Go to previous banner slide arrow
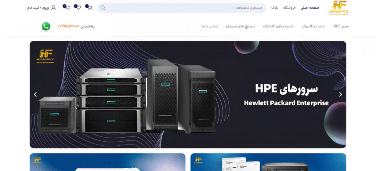 coord(35,94)
